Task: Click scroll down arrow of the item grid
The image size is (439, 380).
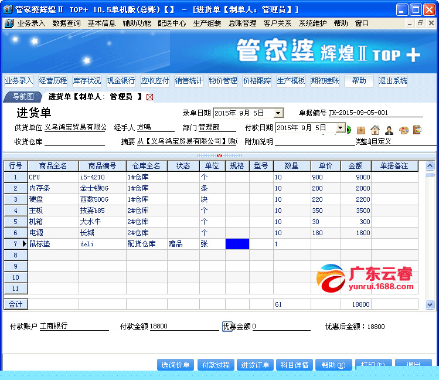Action: pos(430,304)
